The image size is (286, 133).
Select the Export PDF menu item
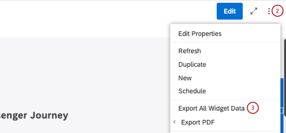point(198,122)
